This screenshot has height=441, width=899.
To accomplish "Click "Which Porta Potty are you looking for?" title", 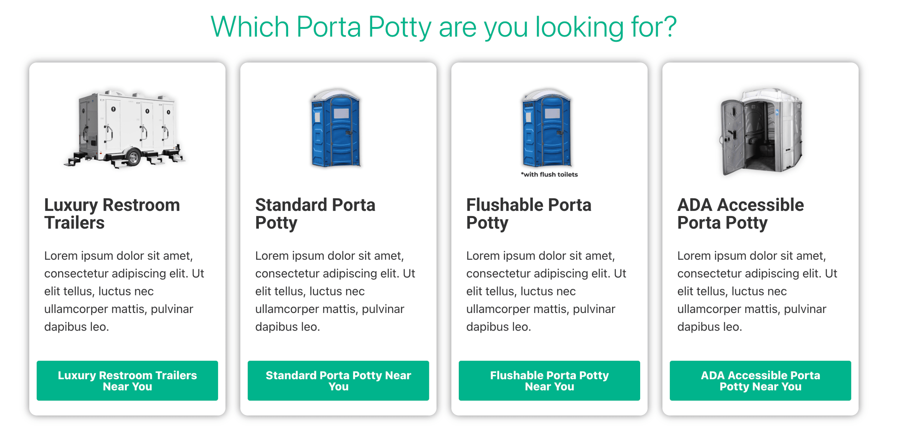I will [x=444, y=27].
